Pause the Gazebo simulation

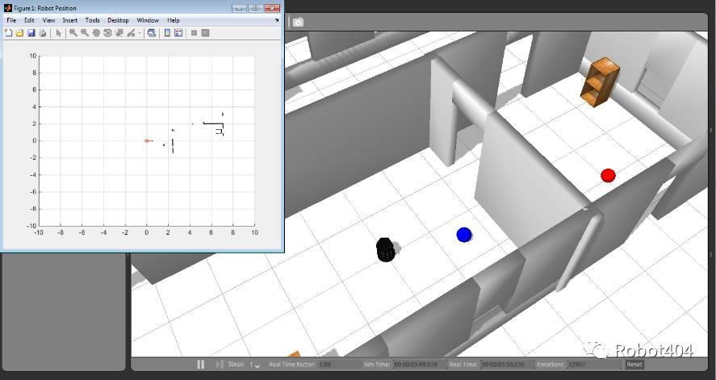[200, 365]
